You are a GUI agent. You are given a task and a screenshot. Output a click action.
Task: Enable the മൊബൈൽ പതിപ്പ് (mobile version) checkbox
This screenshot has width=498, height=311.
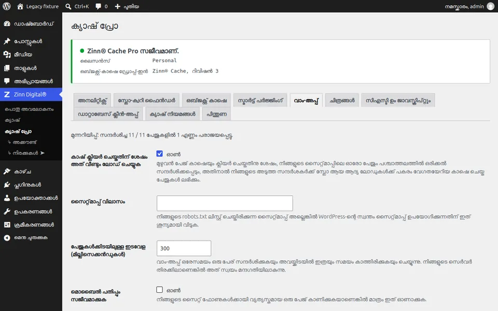click(x=159, y=290)
